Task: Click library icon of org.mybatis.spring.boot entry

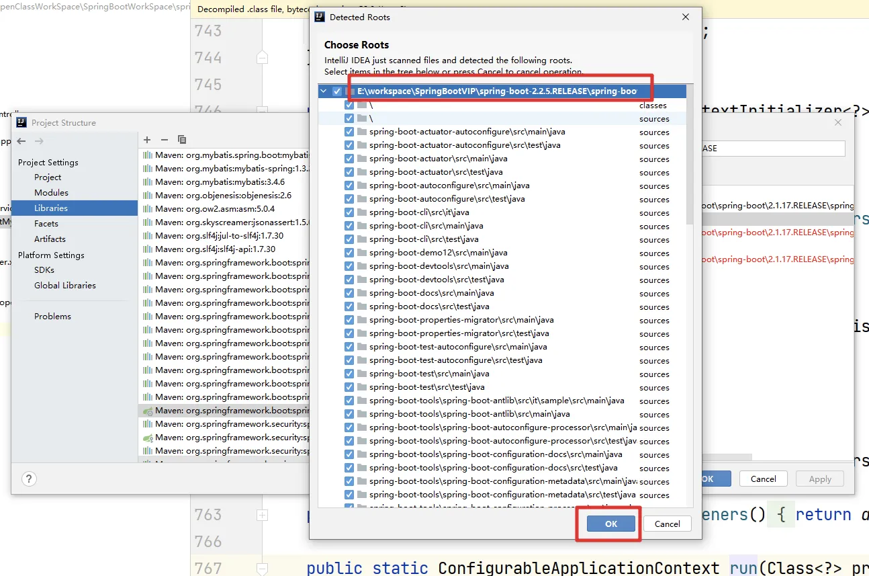Action: point(147,155)
